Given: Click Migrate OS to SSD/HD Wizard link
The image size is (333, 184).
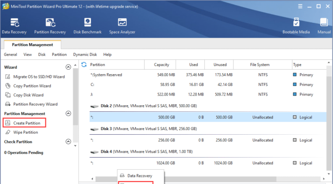Looking at the screenshot, I should click(39, 76).
